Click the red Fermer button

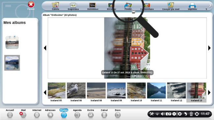(x=31, y=4)
